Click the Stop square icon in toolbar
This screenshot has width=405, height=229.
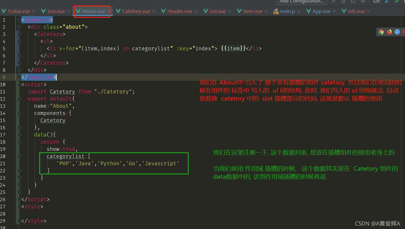click(363, 1)
